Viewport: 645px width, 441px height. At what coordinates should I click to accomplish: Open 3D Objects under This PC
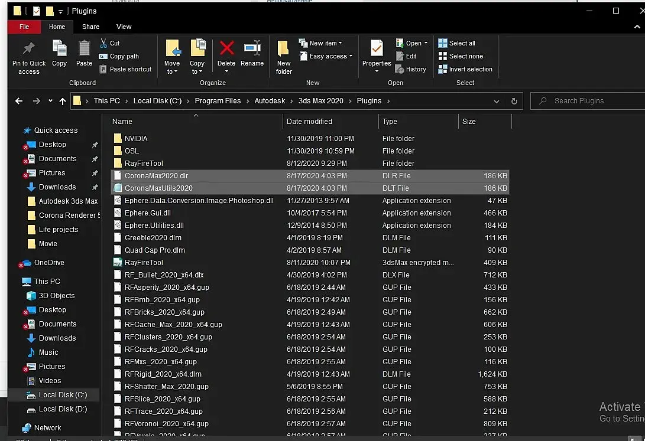pos(51,296)
